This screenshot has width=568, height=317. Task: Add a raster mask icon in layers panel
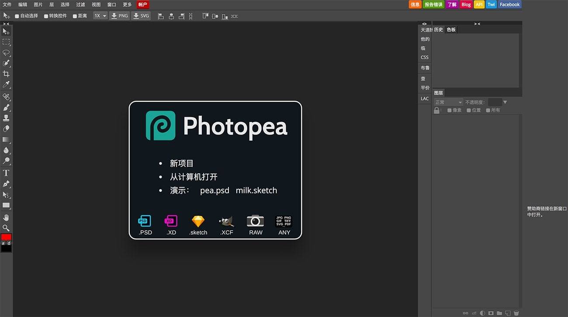click(x=491, y=313)
